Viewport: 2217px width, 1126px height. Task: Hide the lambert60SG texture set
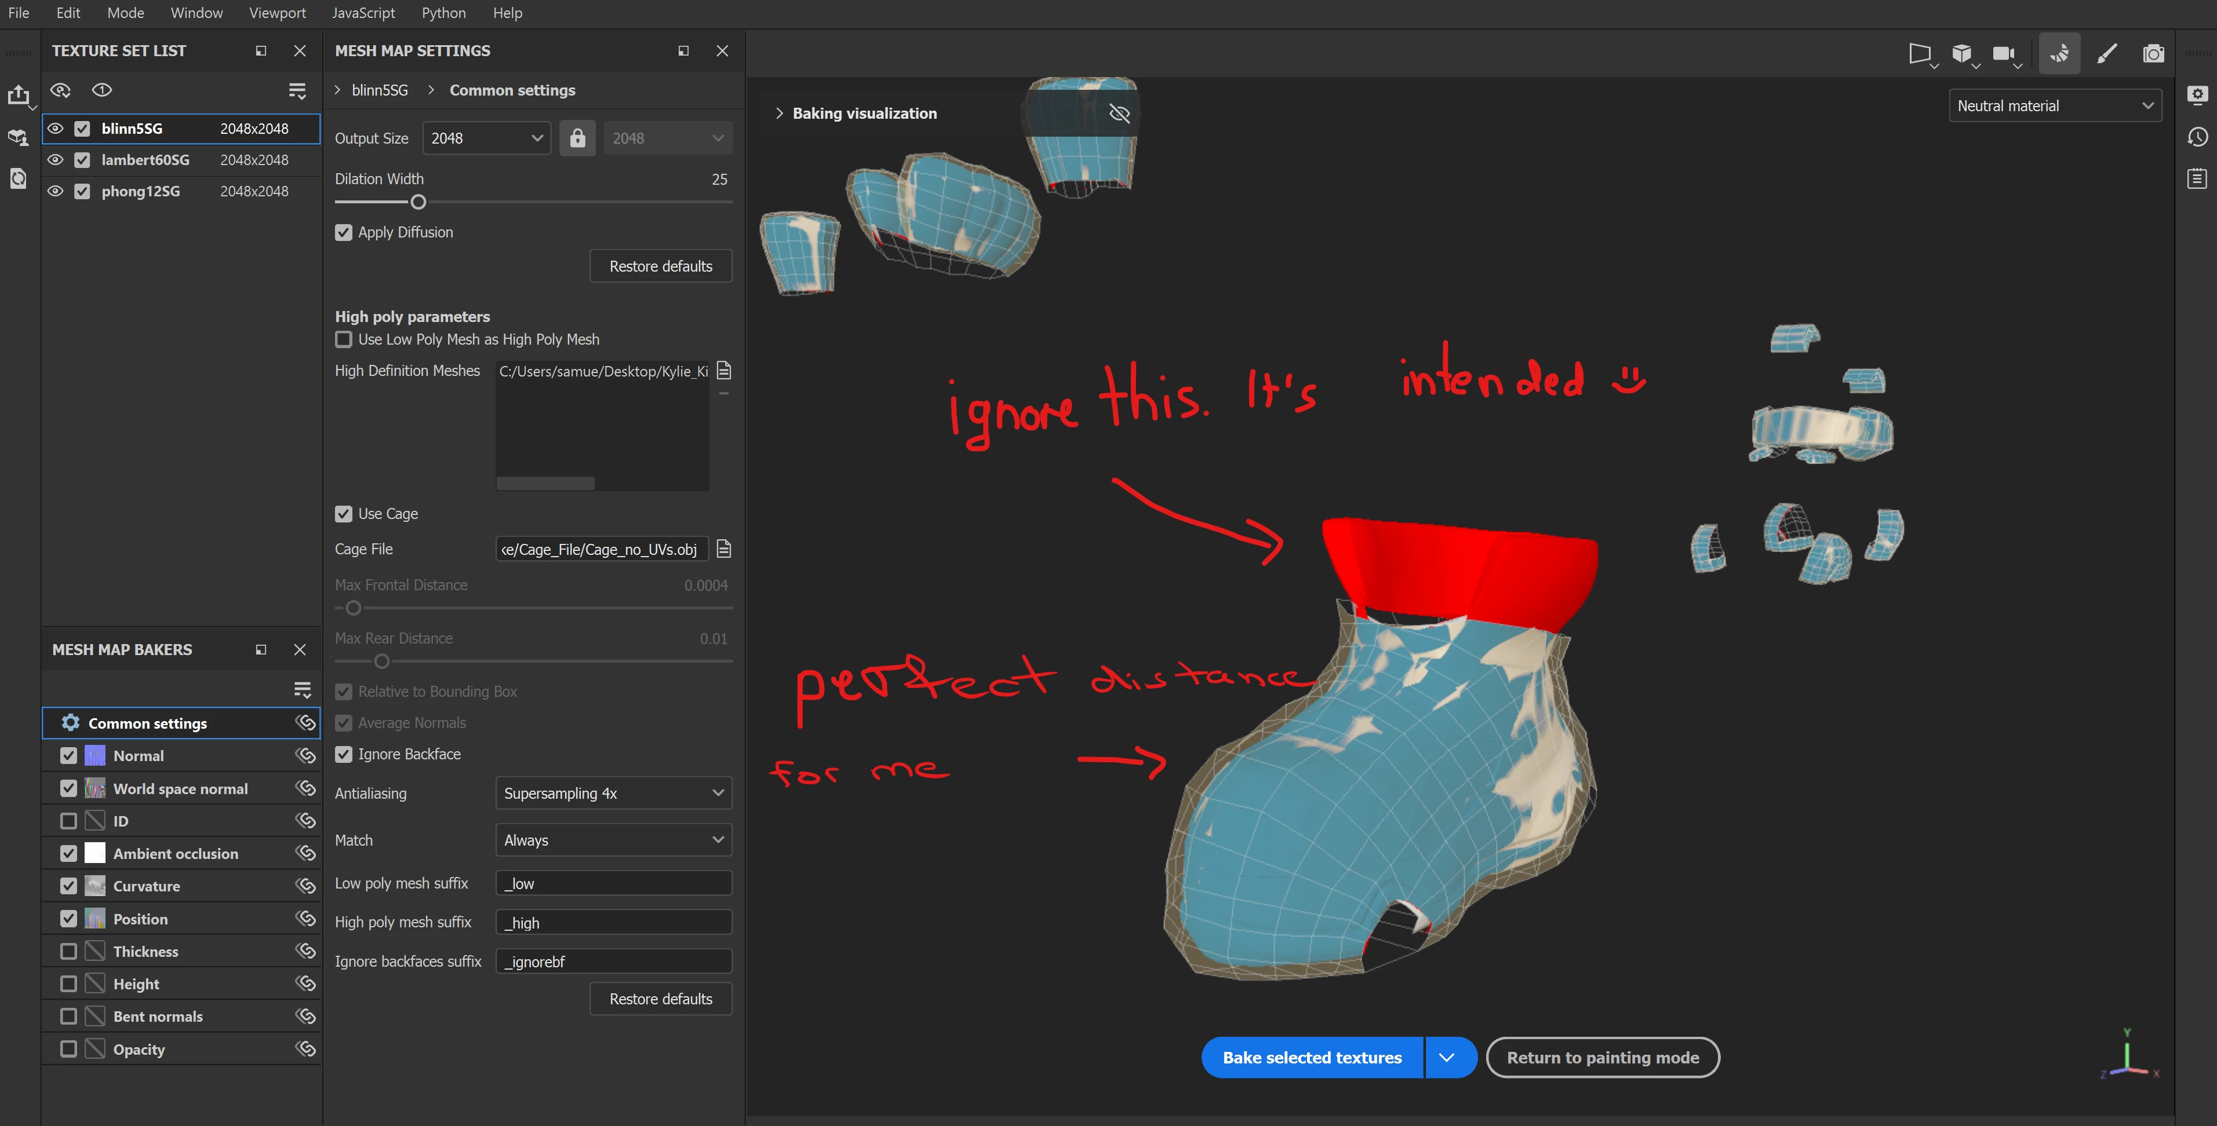coord(56,160)
